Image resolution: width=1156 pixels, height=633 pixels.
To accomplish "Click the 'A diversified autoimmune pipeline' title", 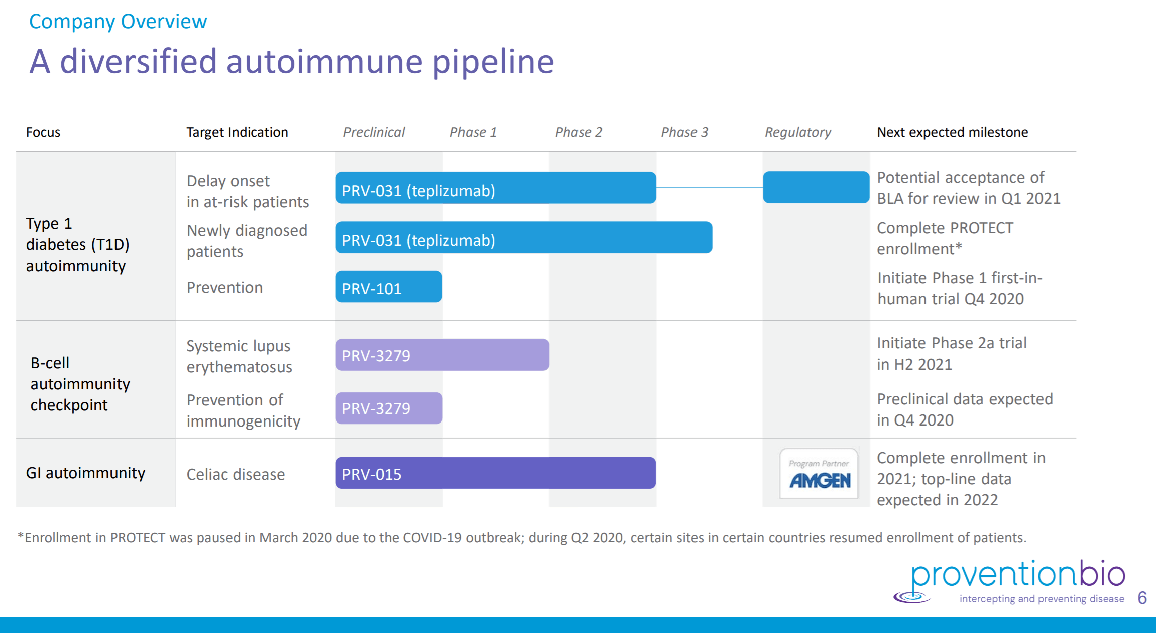I will (x=291, y=61).
